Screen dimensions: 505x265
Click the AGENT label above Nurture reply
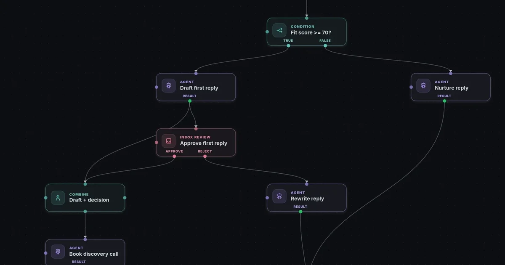click(442, 82)
